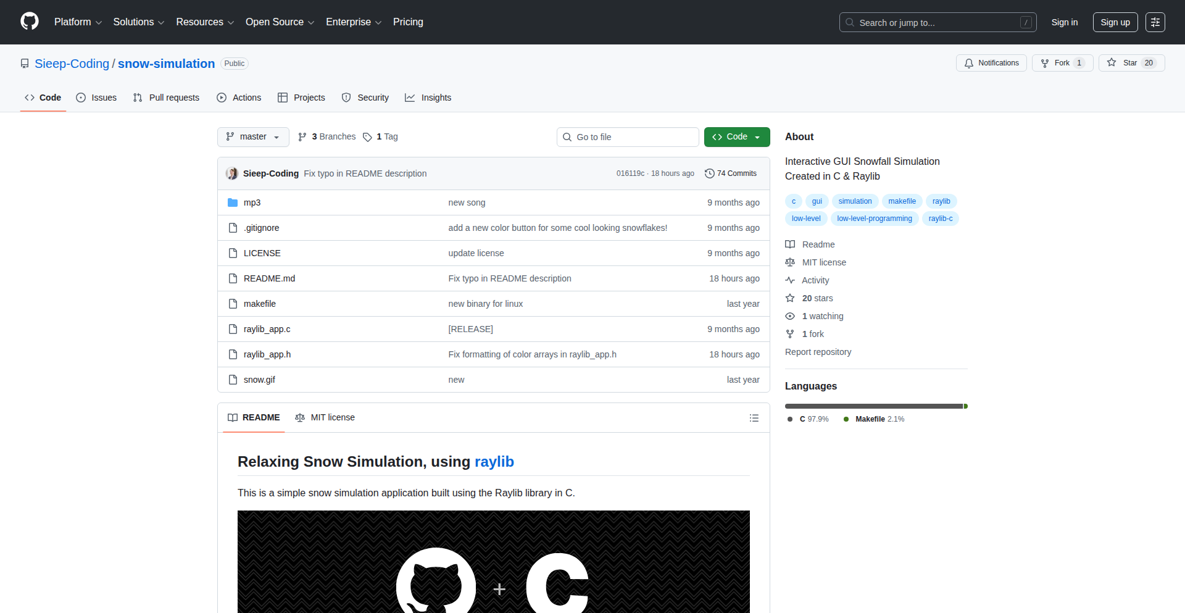This screenshot has height=613, width=1185.
Task: Click the star icon on Star button
Action: [1112, 62]
